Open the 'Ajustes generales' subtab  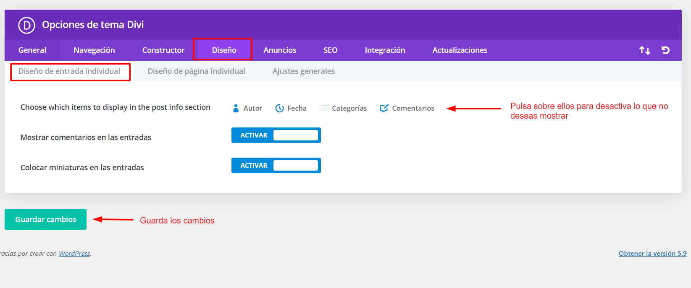pyautogui.click(x=304, y=71)
